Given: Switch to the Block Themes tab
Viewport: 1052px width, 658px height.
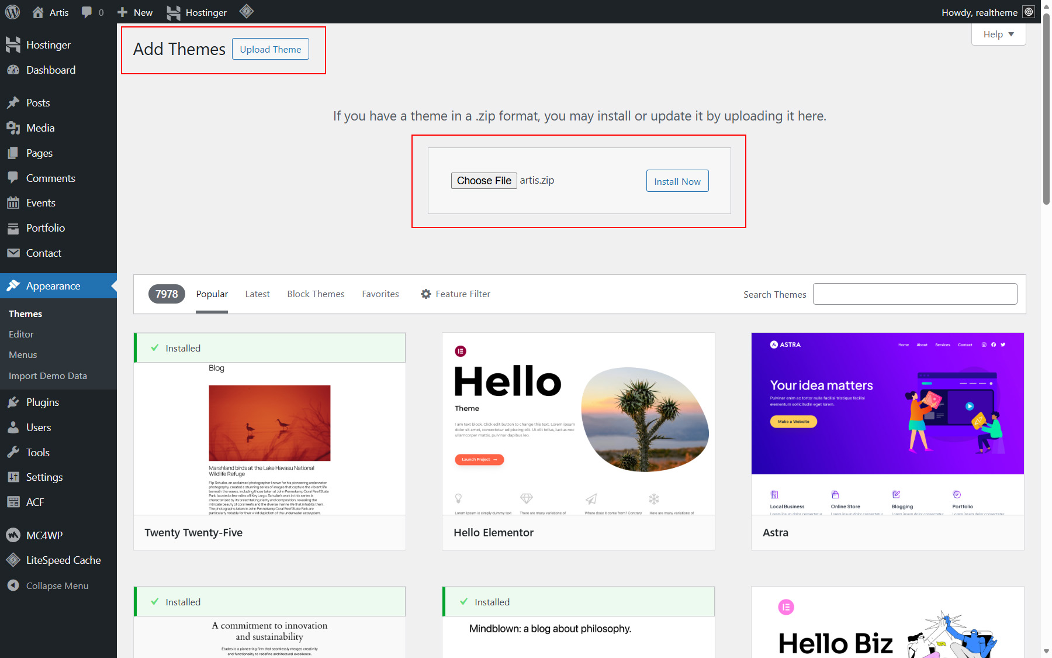Looking at the screenshot, I should (x=316, y=294).
